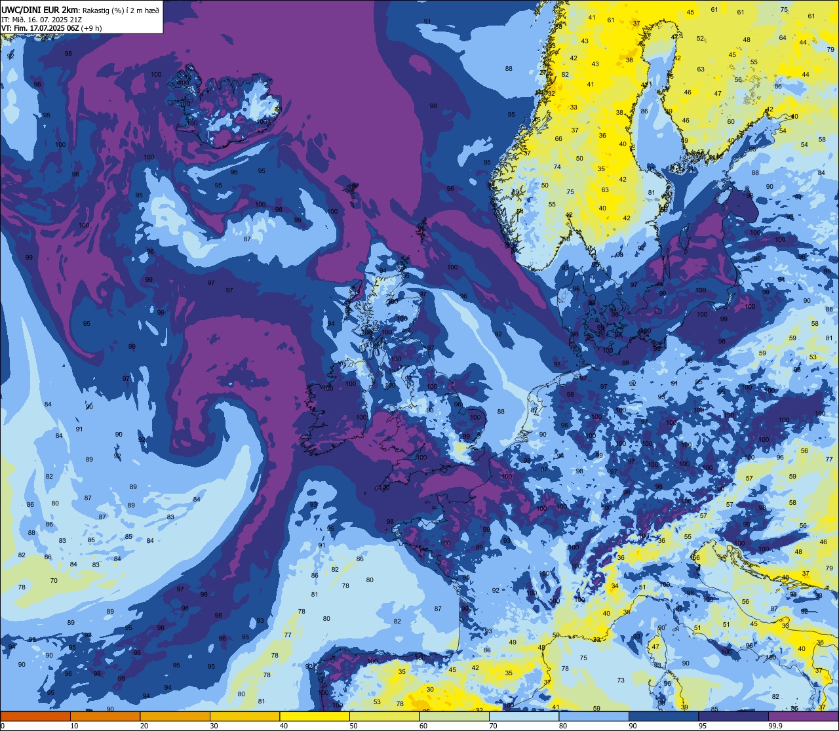The width and height of the screenshot is (839, 731).
Task: Pick the 90–95 medium blue legend swatch
Action: [663, 716]
